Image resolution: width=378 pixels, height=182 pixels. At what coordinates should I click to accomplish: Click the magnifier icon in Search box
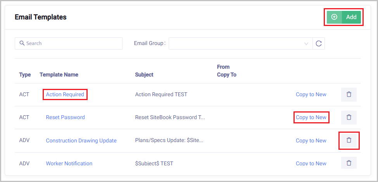tap(22, 43)
